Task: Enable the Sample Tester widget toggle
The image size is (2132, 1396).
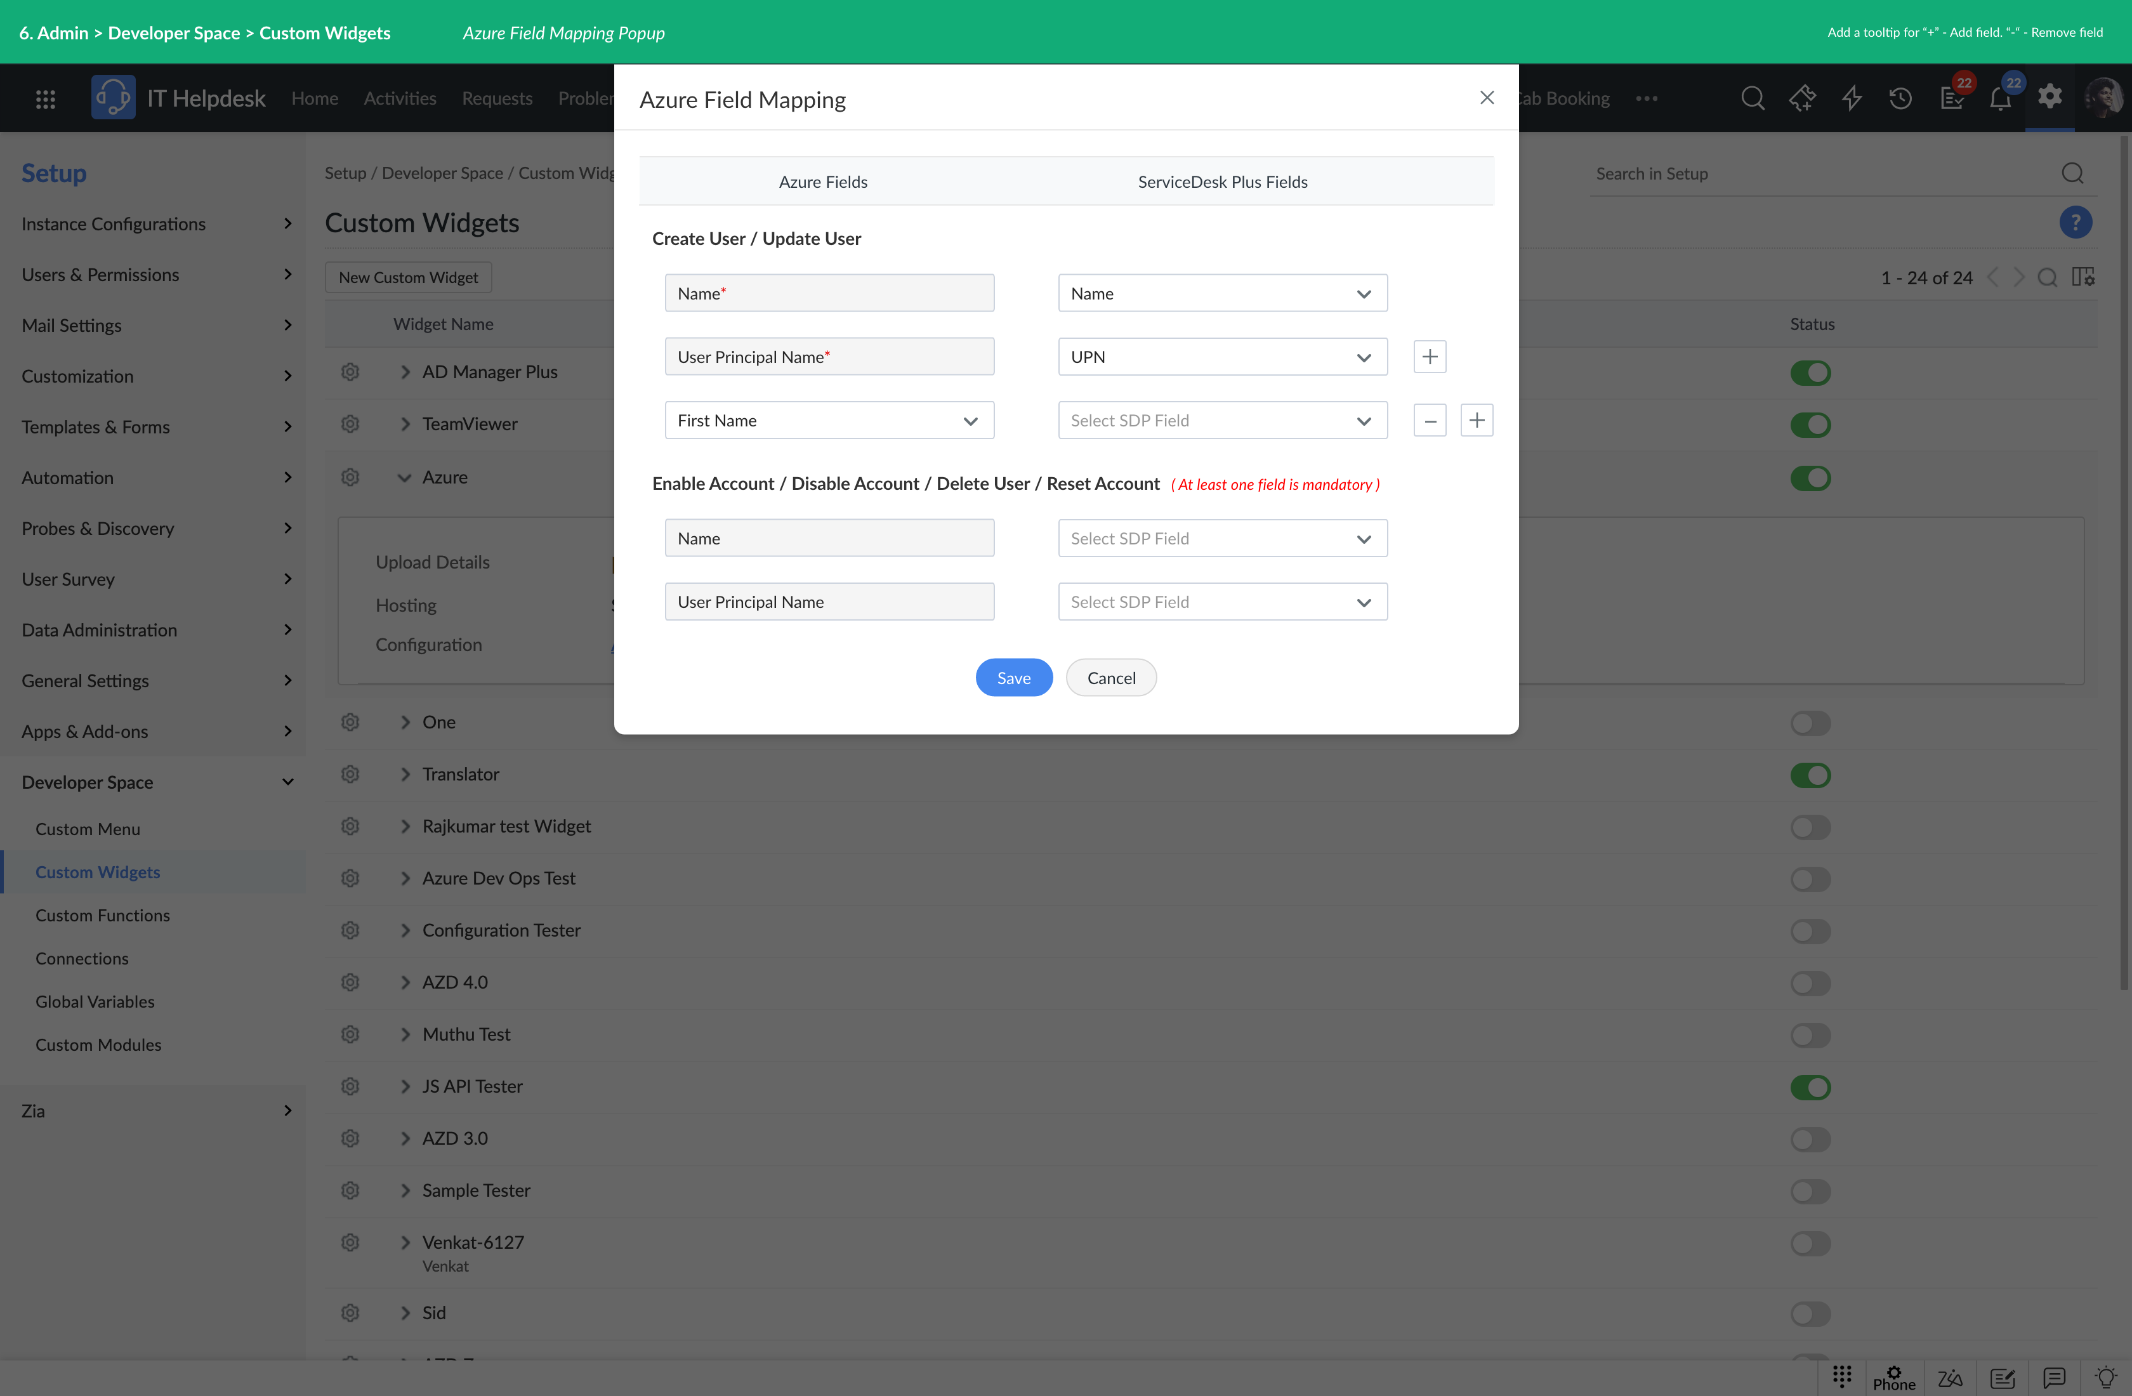Action: [x=1810, y=1192]
